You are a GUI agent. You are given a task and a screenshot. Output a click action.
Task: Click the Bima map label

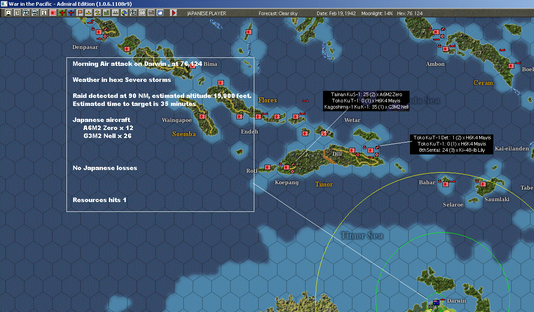[x=210, y=64]
